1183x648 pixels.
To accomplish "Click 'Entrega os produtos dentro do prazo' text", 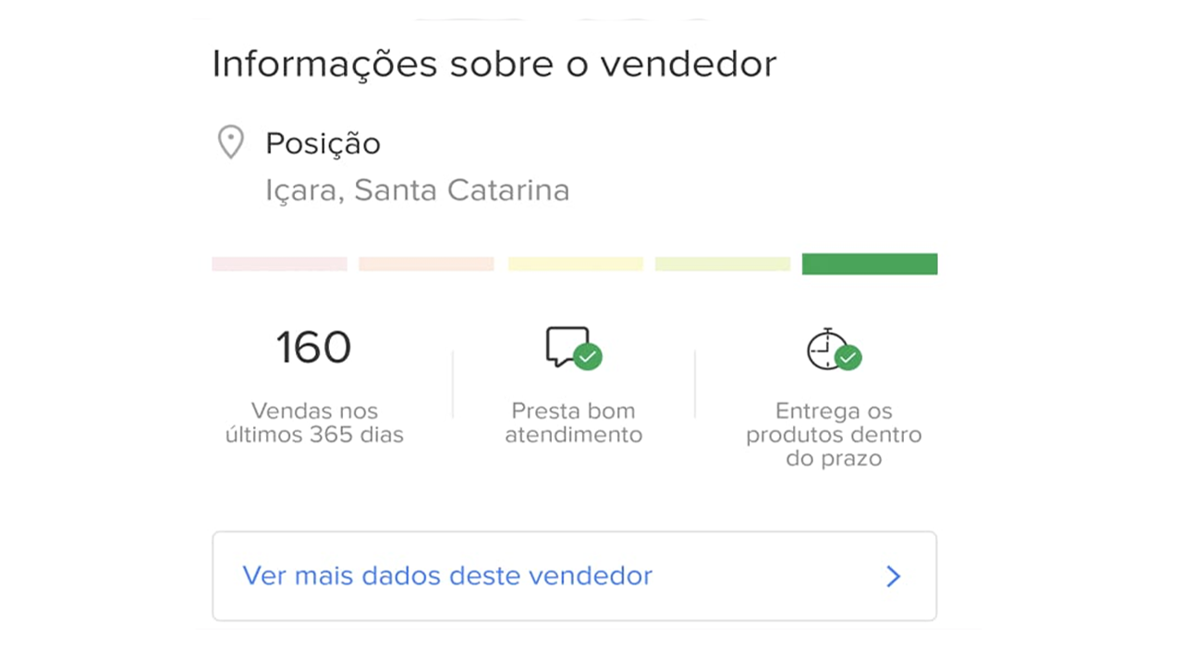I will [834, 434].
